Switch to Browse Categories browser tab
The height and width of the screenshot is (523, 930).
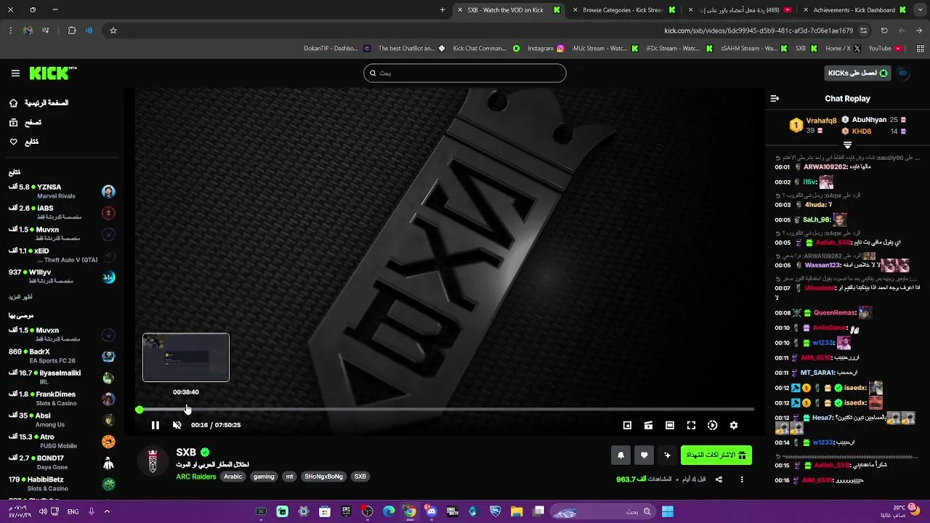[621, 10]
